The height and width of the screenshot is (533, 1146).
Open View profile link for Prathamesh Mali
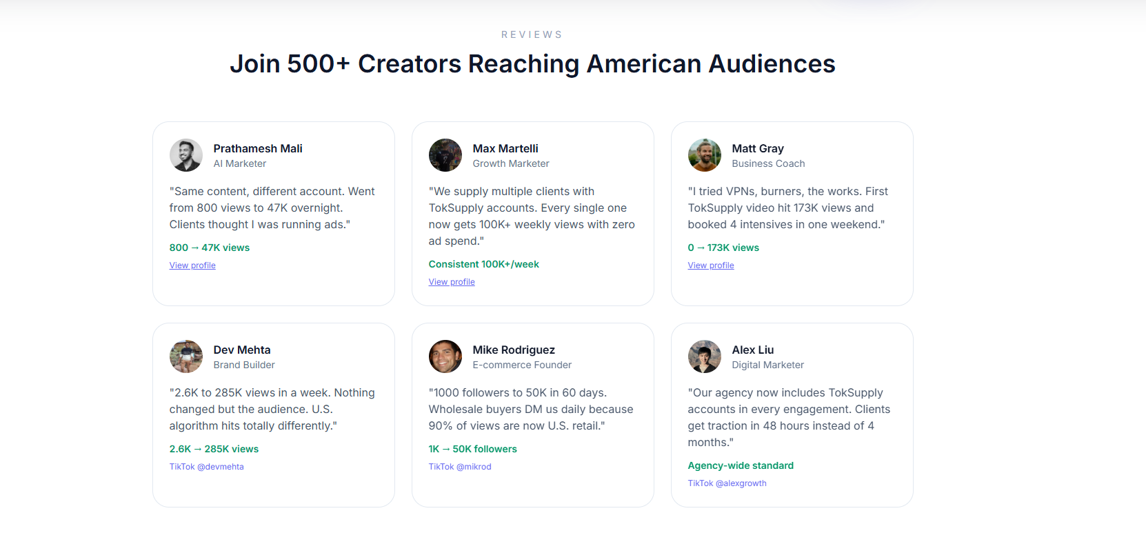pos(192,265)
